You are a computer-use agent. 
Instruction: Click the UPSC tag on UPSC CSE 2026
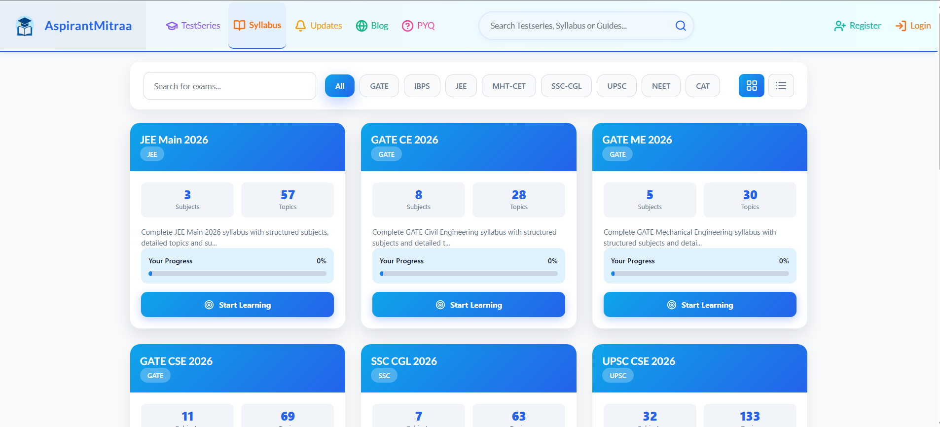(x=618, y=376)
